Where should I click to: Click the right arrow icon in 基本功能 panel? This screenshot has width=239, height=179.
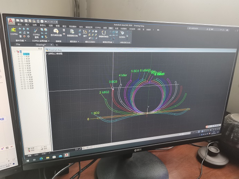[28, 29]
